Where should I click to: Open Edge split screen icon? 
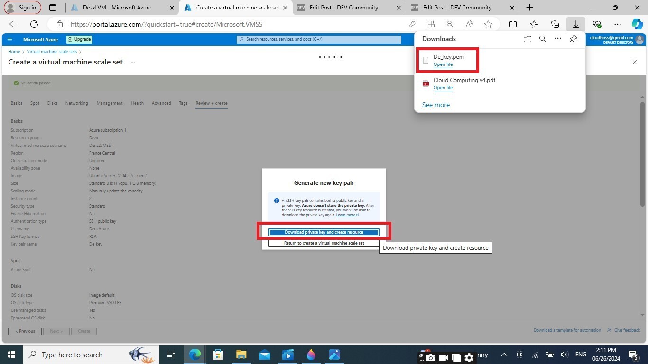coord(513,24)
